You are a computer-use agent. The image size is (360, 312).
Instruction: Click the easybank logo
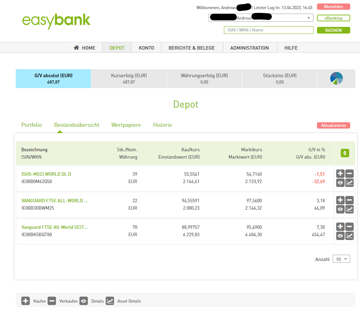click(56, 21)
